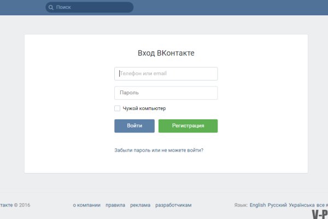
Task: Open the реклама footer link
Action: click(x=140, y=205)
